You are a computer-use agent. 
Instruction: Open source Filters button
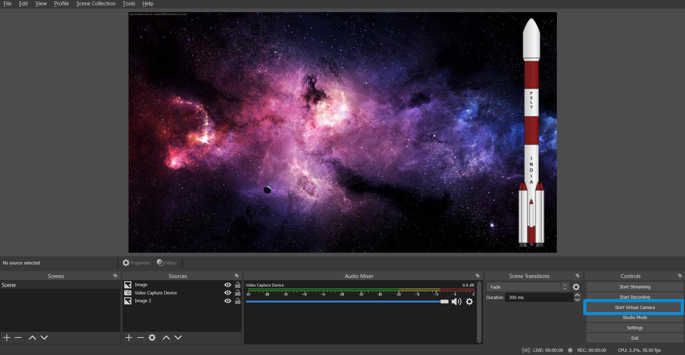(x=167, y=263)
